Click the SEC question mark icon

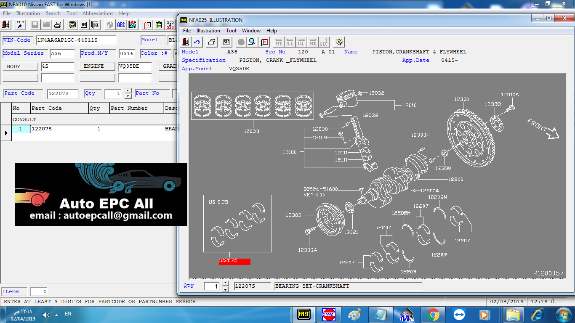click(x=324, y=42)
